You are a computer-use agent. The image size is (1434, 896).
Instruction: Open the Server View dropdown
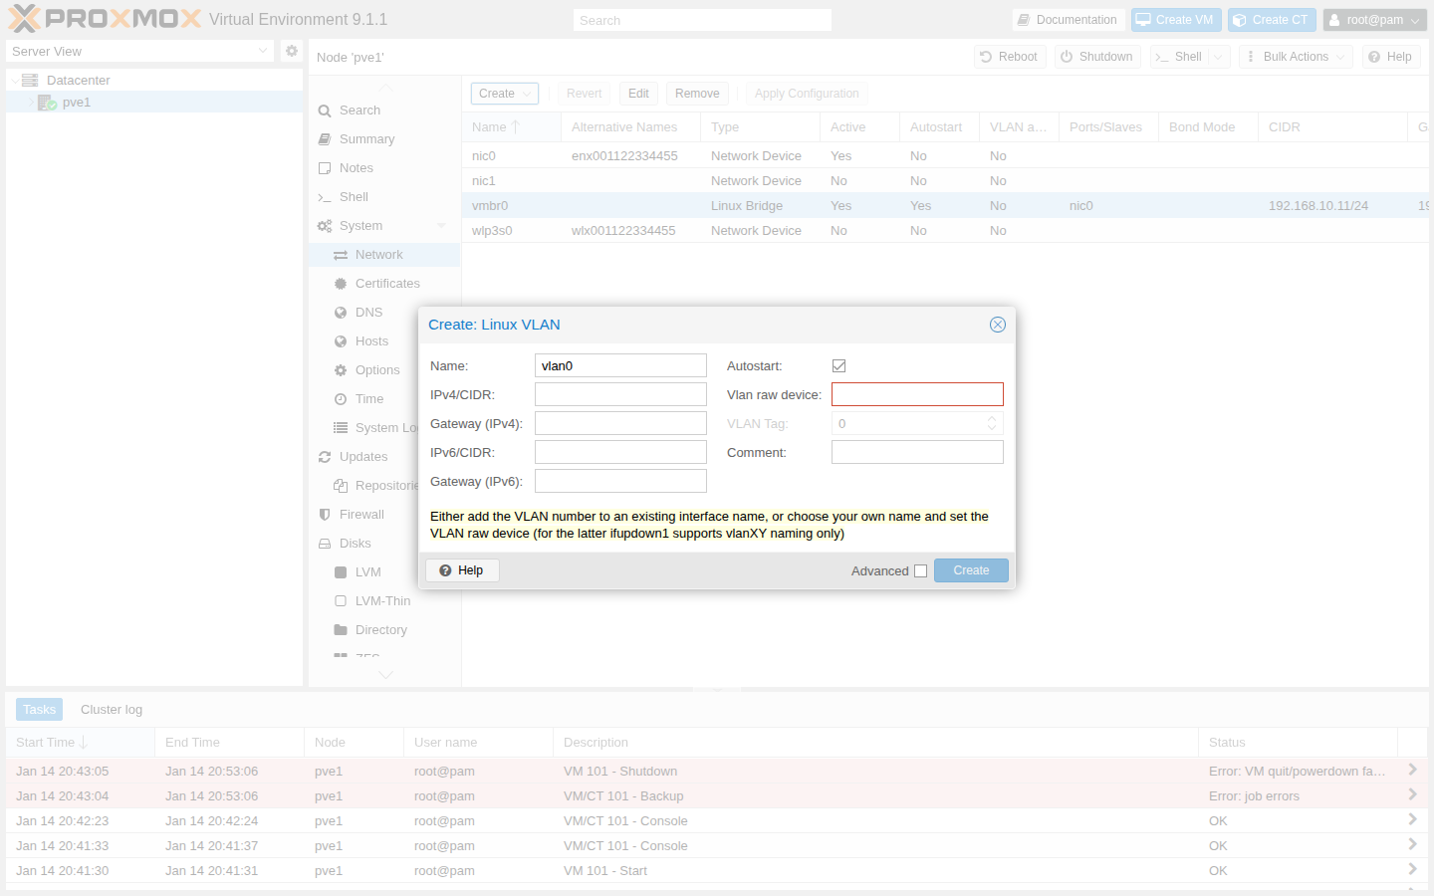[x=263, y=51]
